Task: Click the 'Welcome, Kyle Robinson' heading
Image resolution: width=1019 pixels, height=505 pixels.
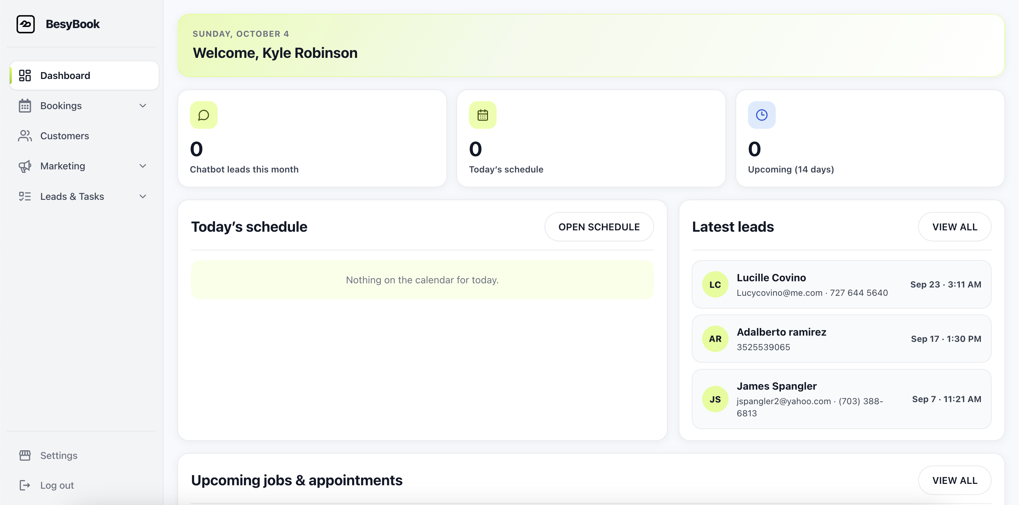Action: coord(275,53)
